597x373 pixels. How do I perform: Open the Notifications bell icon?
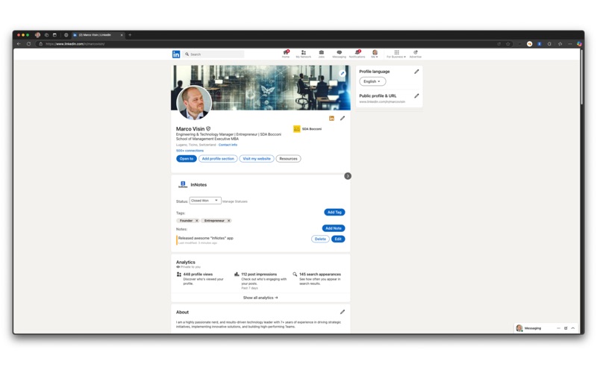[357, 52]
